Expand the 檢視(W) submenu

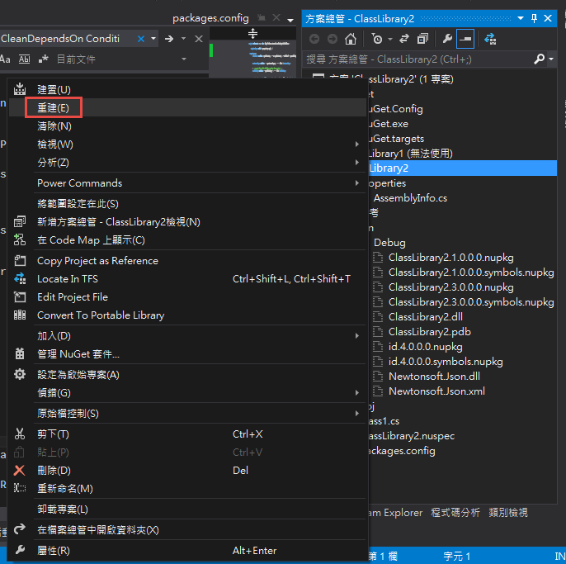tap(188, 145)
